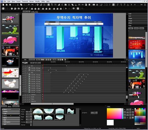Click the white color preview swatch

tap(110, 122)
